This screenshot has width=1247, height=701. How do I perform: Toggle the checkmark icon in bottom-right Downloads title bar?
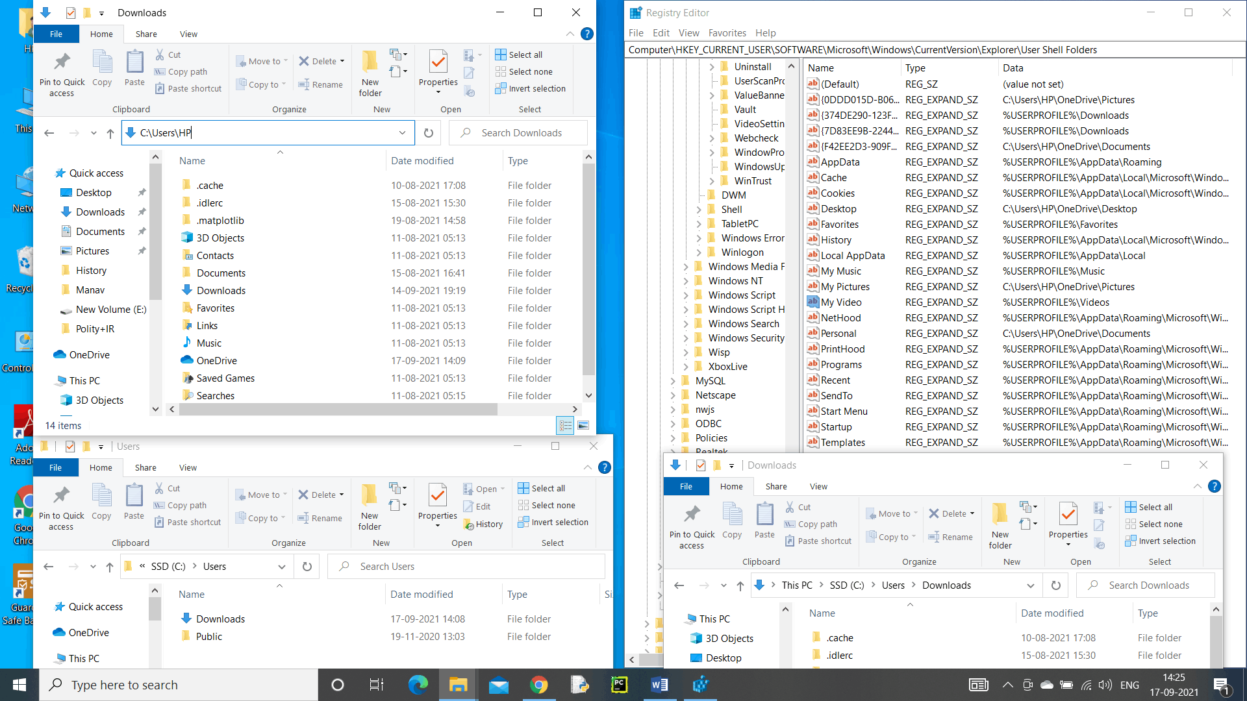701,465
